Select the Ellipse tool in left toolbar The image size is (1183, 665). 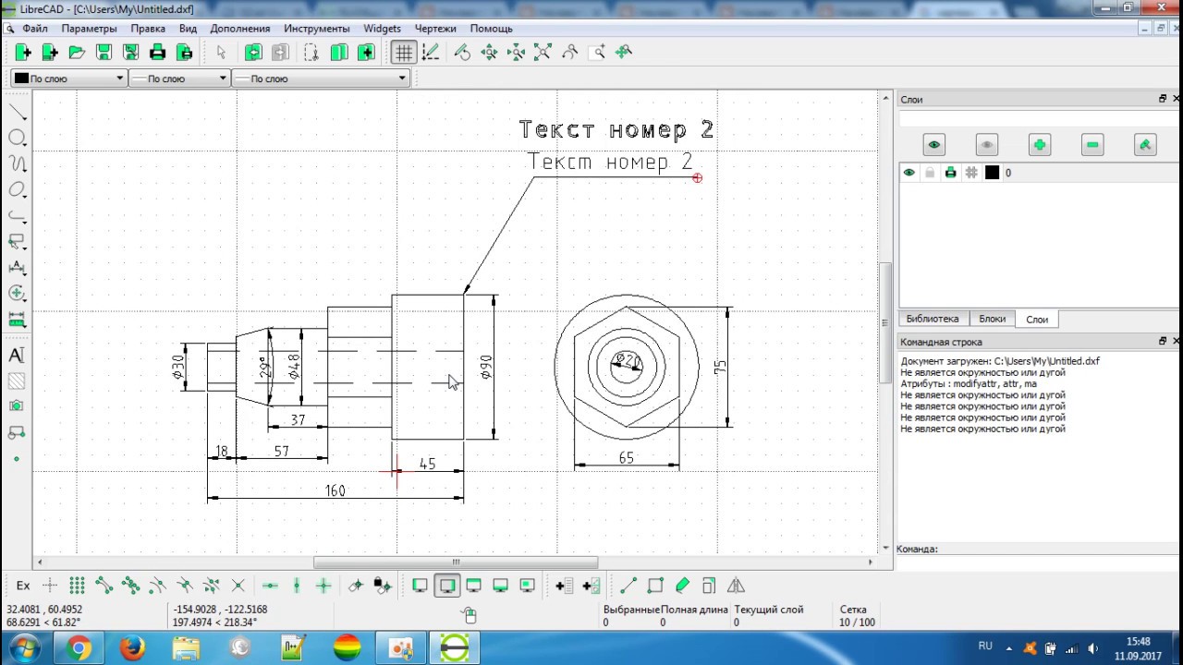coord(17,189)
